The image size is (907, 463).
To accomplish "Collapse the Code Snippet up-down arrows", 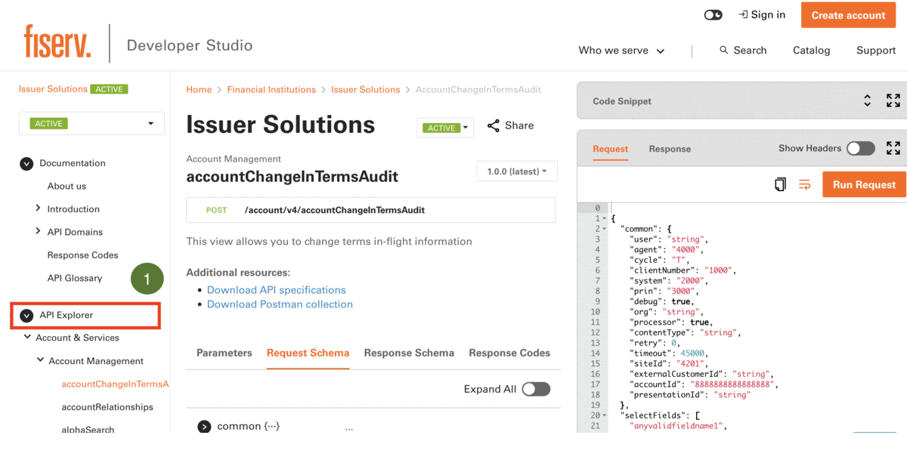I will click(x=868, y=101).
